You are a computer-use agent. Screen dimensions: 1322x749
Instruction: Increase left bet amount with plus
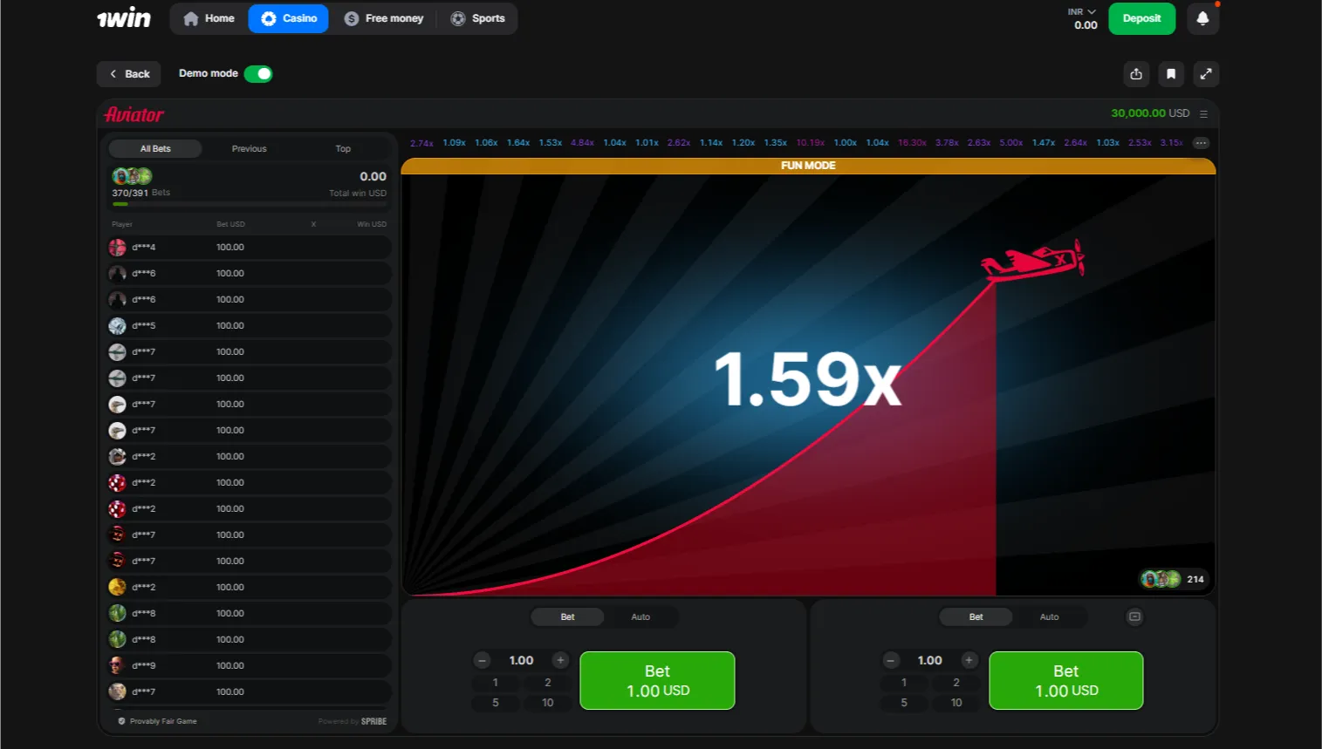click(560, 661)
